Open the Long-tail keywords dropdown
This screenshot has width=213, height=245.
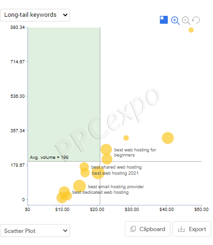pos(35,15)
